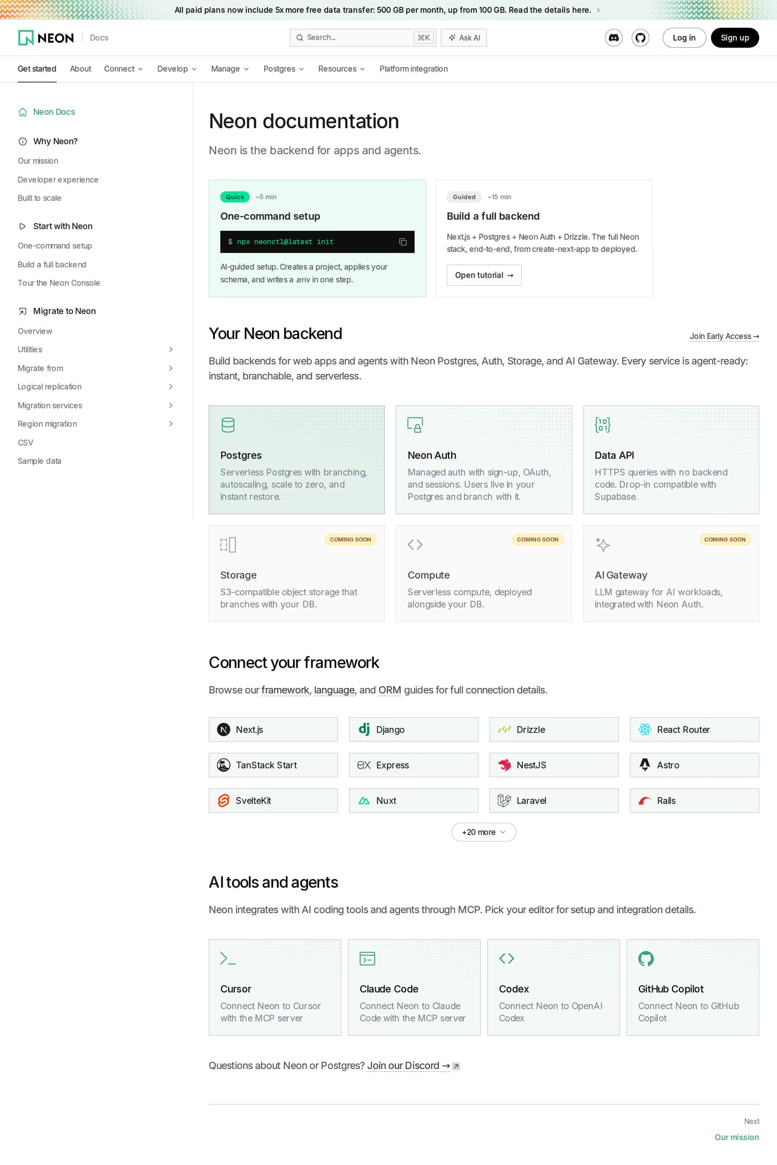
Task: Click the Storage card icon
Action: pyautogui.click(x=228, y=545)
